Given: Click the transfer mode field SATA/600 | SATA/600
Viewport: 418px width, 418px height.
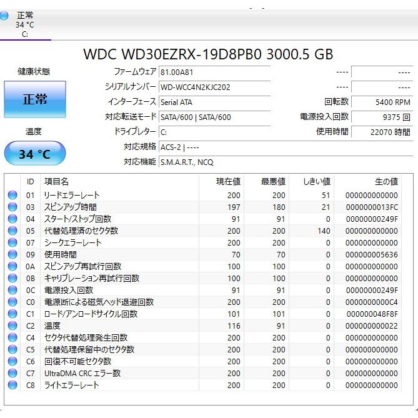Looking at the screenshot, I should pos(214,117).
